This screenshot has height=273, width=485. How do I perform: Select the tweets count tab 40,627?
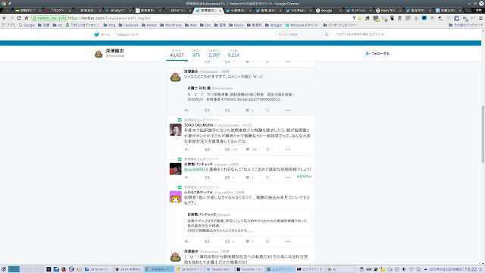[177, 53]
